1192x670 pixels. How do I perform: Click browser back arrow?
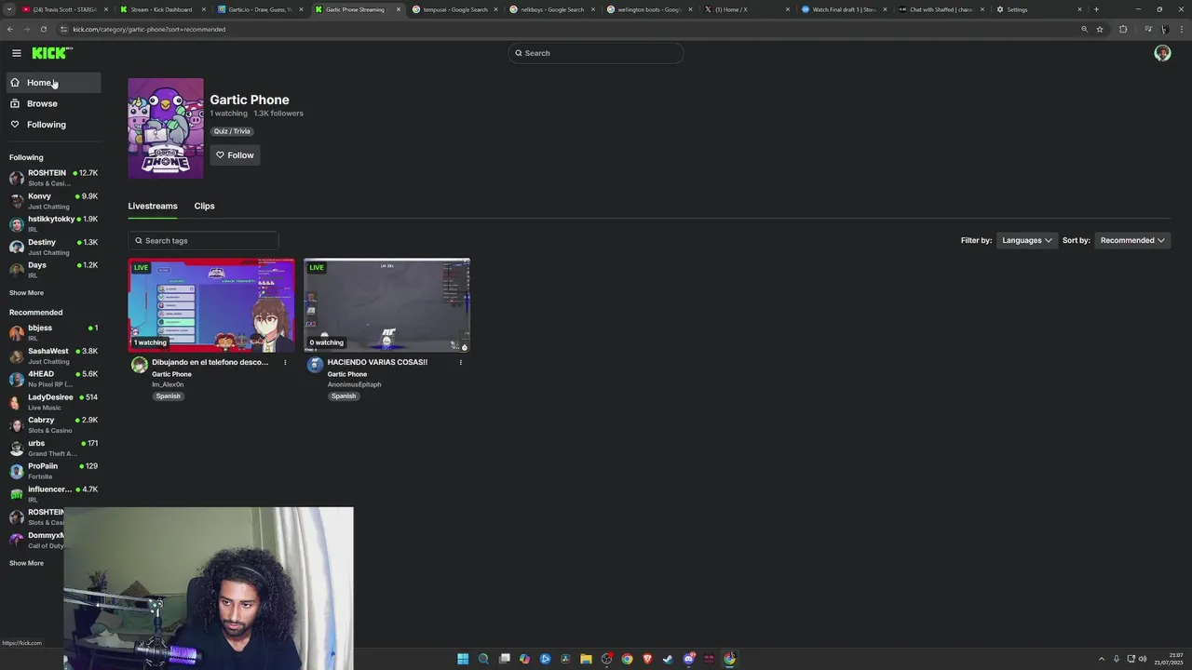click(x=10, y=29)
